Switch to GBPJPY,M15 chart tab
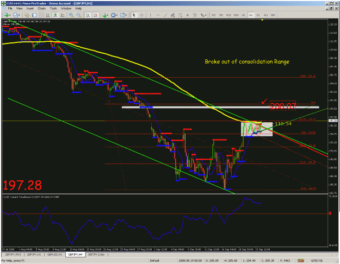This screenshot has width=340, height=264. pos(13,255)
